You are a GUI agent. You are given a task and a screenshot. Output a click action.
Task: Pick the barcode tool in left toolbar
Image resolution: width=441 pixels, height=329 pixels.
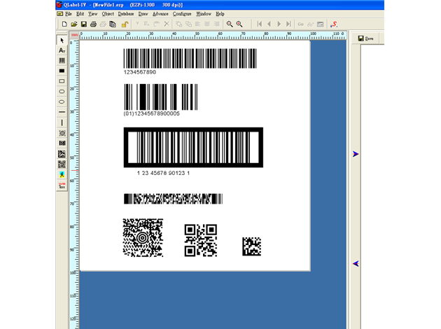click(x=62, y=61)
